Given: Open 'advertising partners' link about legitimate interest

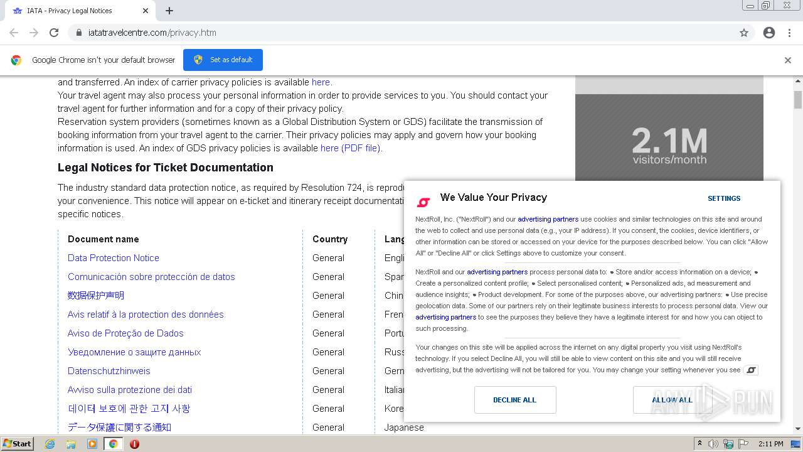Looking at the screenshot, I should point(445,317).
